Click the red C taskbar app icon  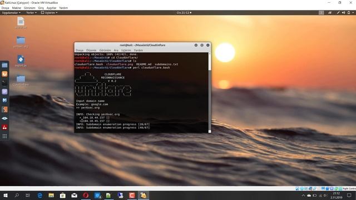(x=132, y=195)
